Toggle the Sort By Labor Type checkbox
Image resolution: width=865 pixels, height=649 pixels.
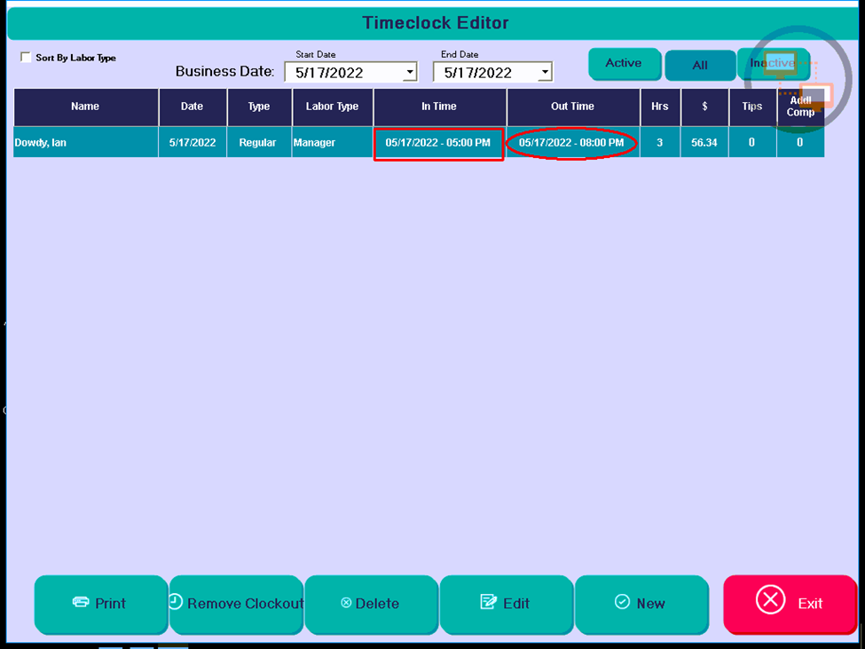[26, 57]
